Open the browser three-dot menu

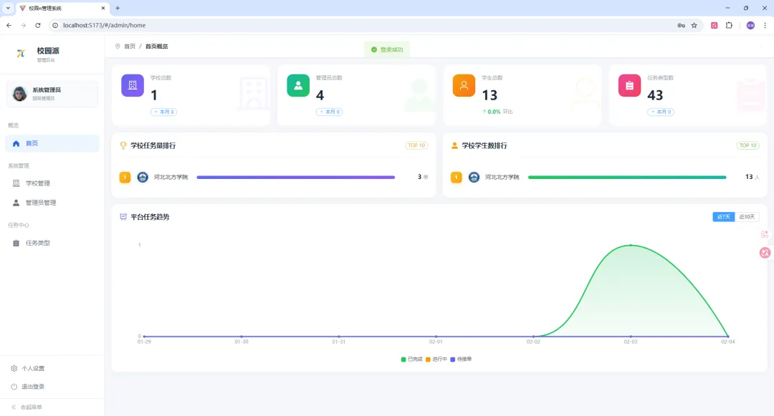click(765, 25)
